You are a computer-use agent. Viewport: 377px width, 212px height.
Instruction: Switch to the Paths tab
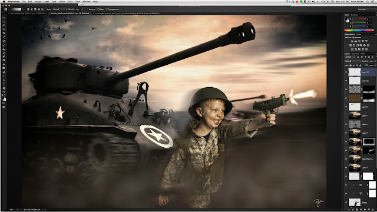(x=363, y=54)
